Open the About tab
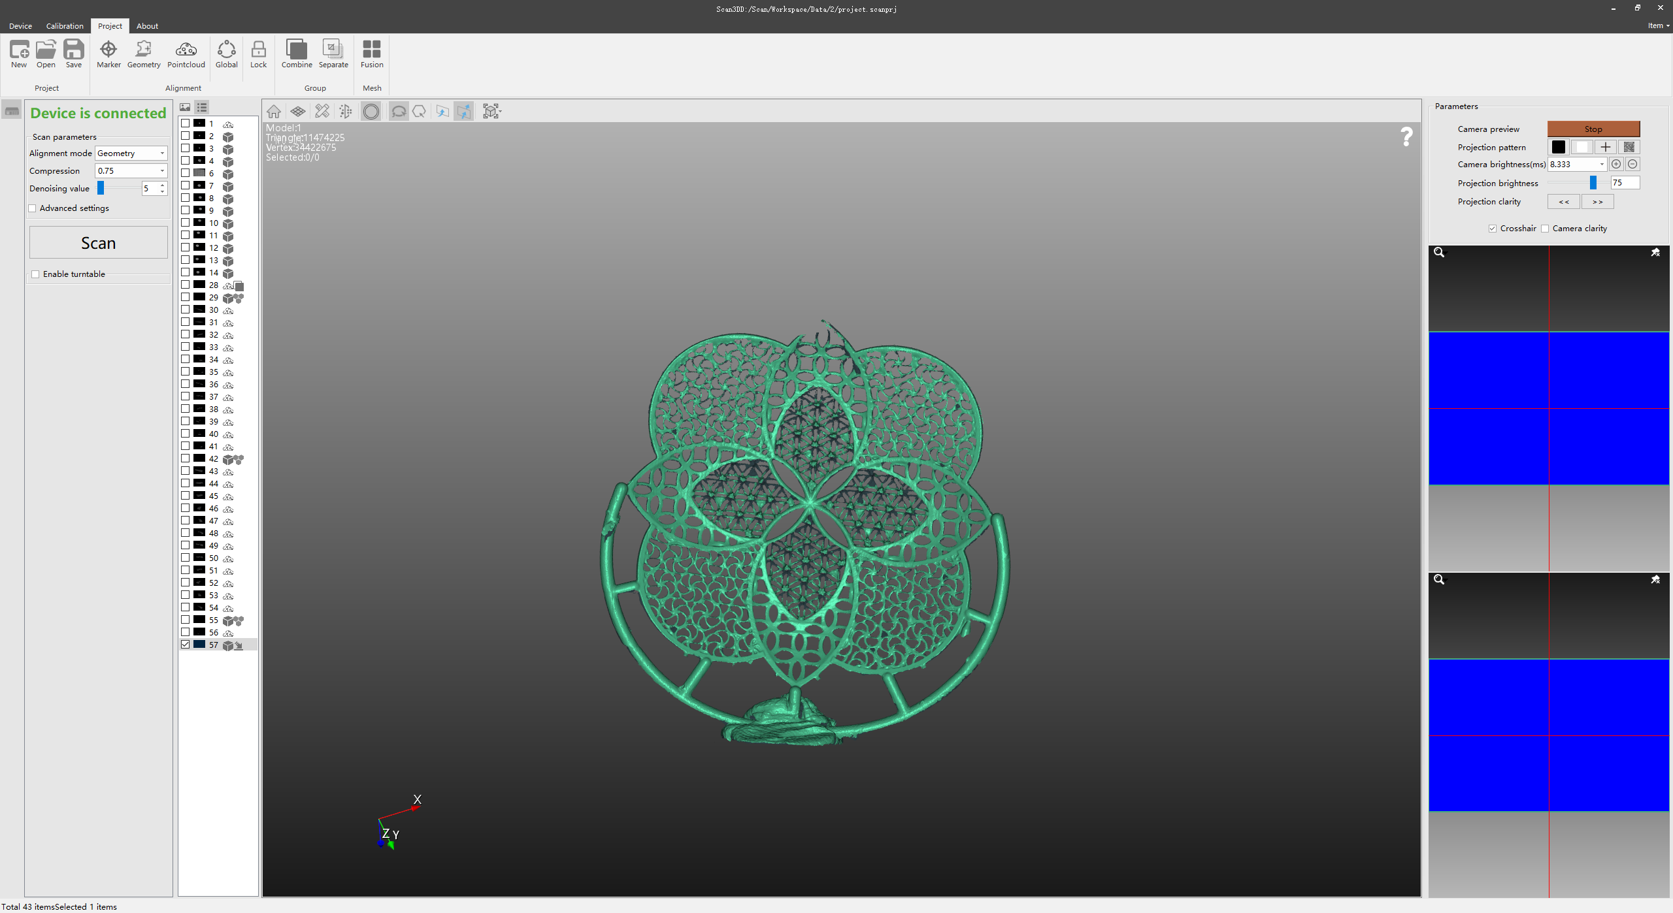This screenshot has height=913, width=1673. point(147,26)
